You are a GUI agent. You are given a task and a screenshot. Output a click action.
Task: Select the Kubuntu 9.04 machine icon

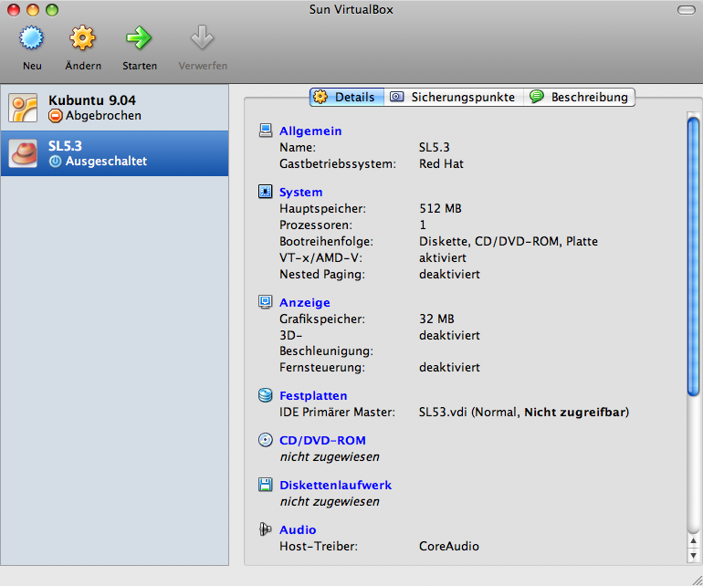point(23,108)
